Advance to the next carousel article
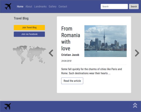141x112 pixels. (137, 53)
